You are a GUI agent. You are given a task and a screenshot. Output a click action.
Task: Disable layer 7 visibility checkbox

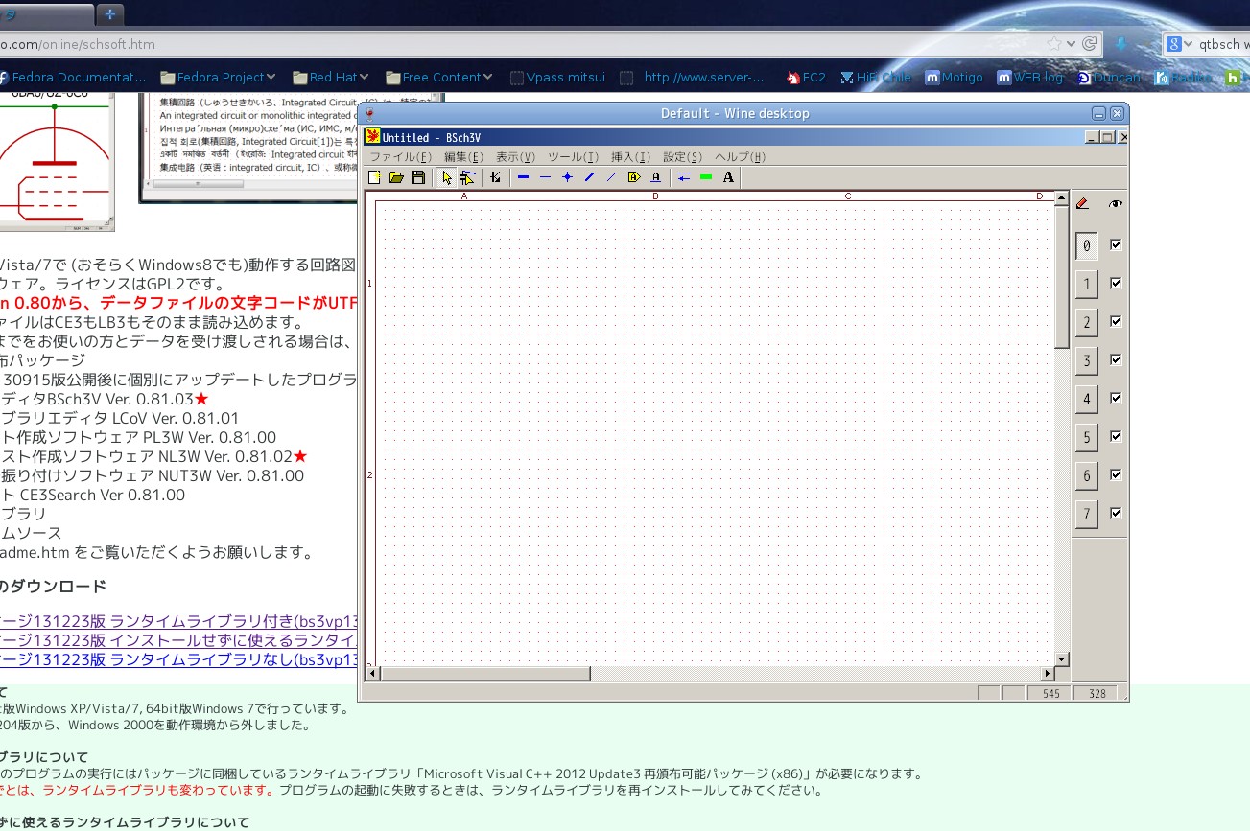(x=1115, y=514)
